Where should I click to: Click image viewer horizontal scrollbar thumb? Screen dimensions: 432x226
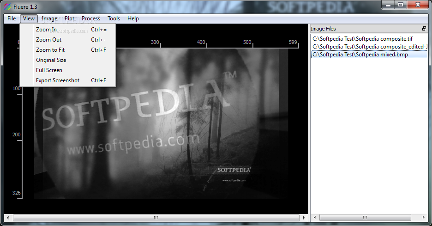156,218
